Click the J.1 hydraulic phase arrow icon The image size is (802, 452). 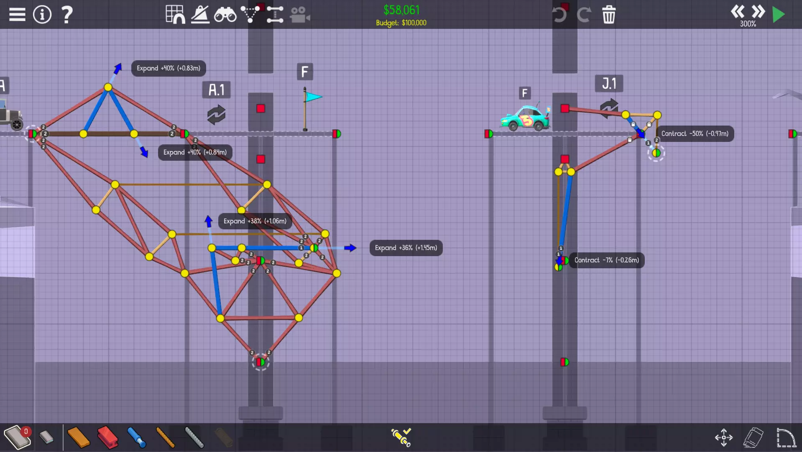(x=609, y=108)
